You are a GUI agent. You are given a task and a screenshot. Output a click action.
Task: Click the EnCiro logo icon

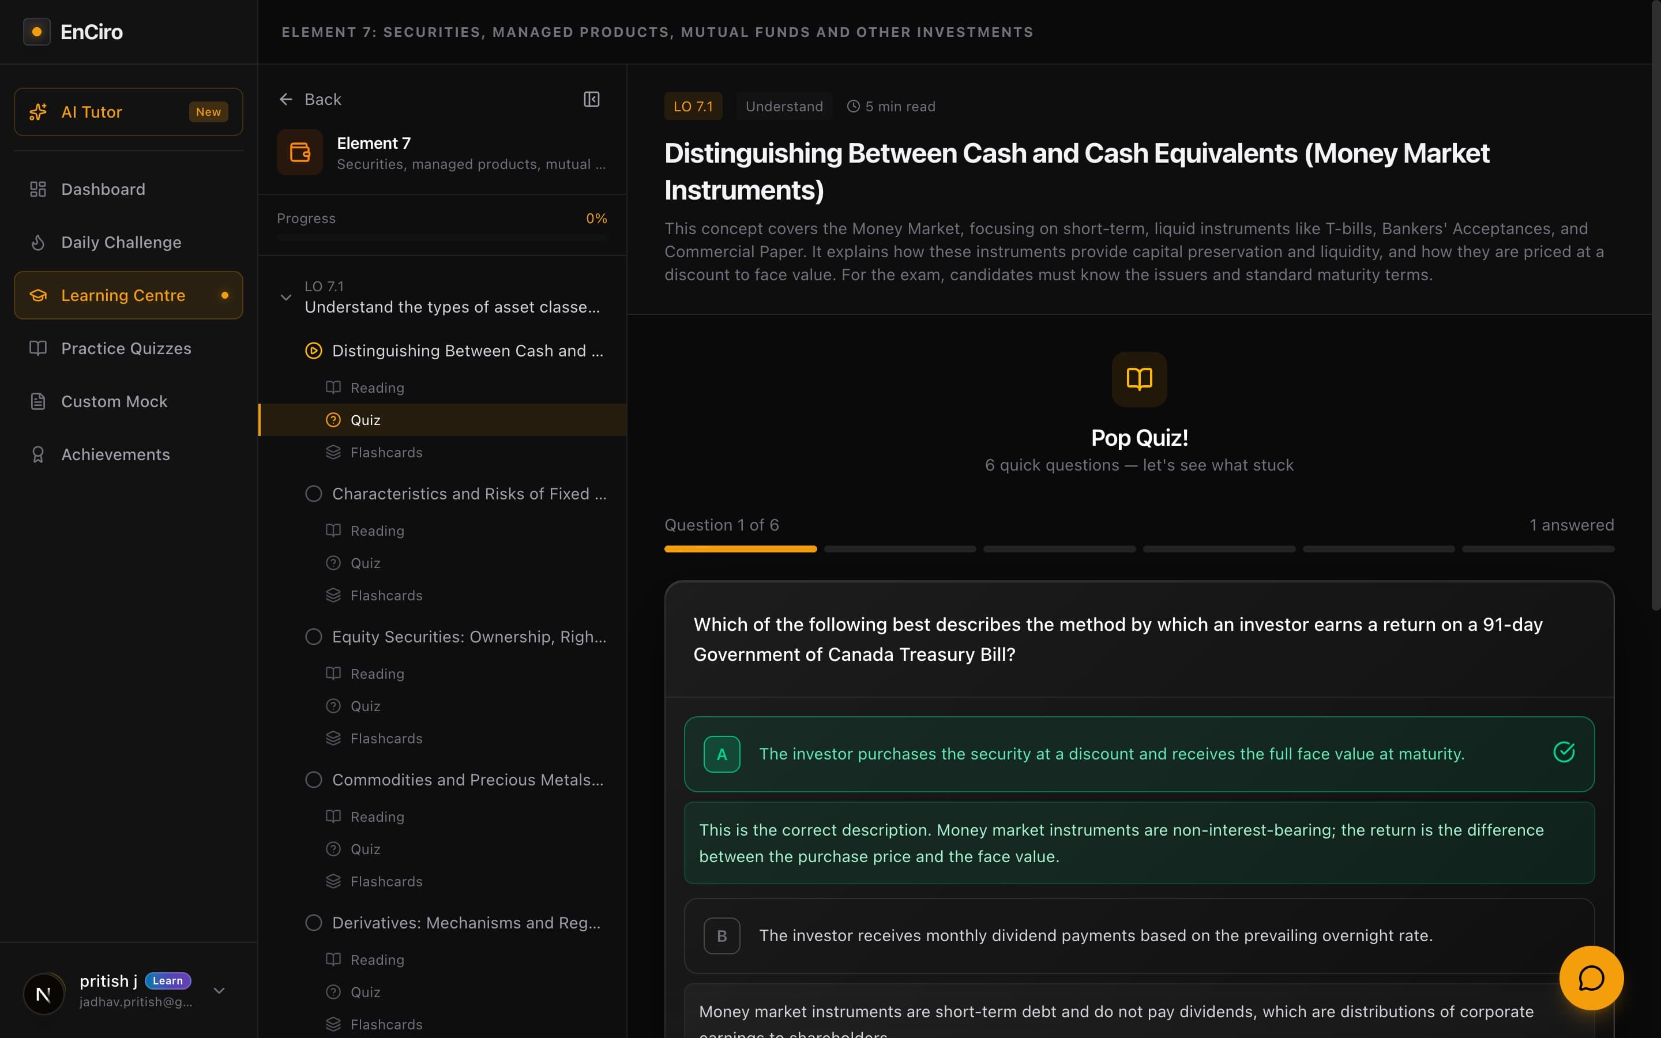[37, 32]
